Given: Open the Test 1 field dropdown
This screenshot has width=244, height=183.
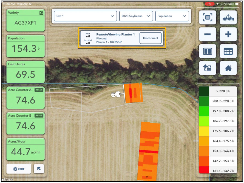Looking at the screenshot, I should [85, 16].
